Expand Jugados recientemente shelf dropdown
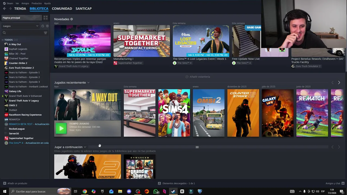This screenshot has height=195, width=347. [x=88, y=83]
